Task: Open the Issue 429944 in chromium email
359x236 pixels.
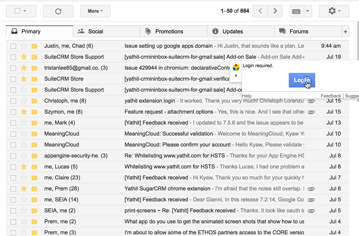Action: [177, 68]
